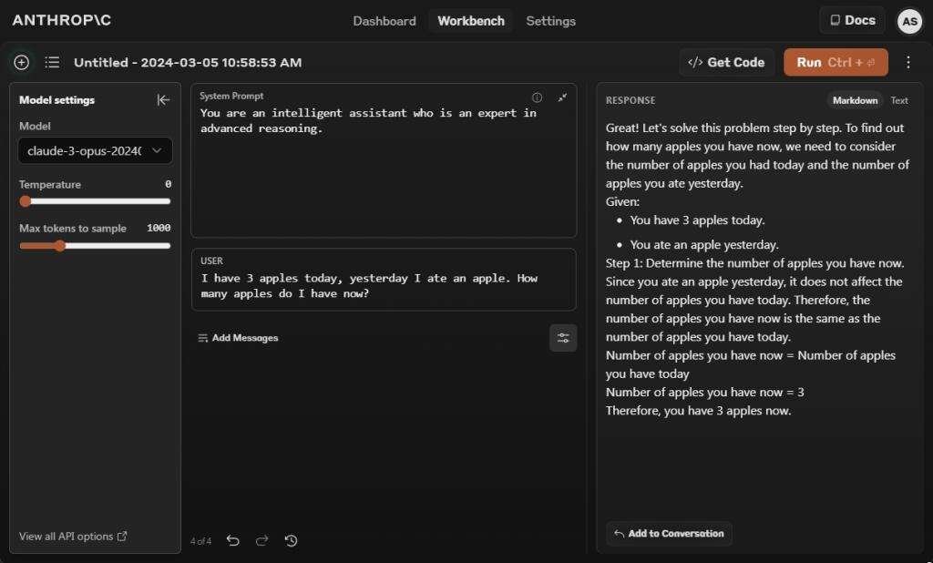Collapse the Model settings panel
933x563 pixels.
click(x=163, y=100)
